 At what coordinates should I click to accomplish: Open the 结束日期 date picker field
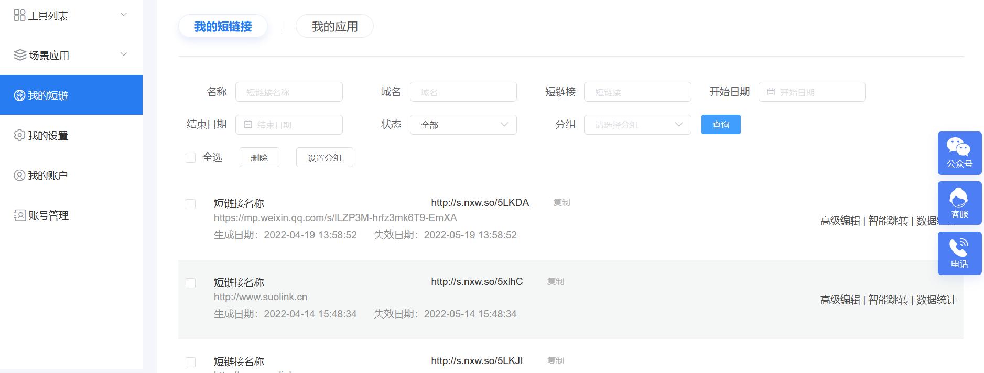(289, 125)
